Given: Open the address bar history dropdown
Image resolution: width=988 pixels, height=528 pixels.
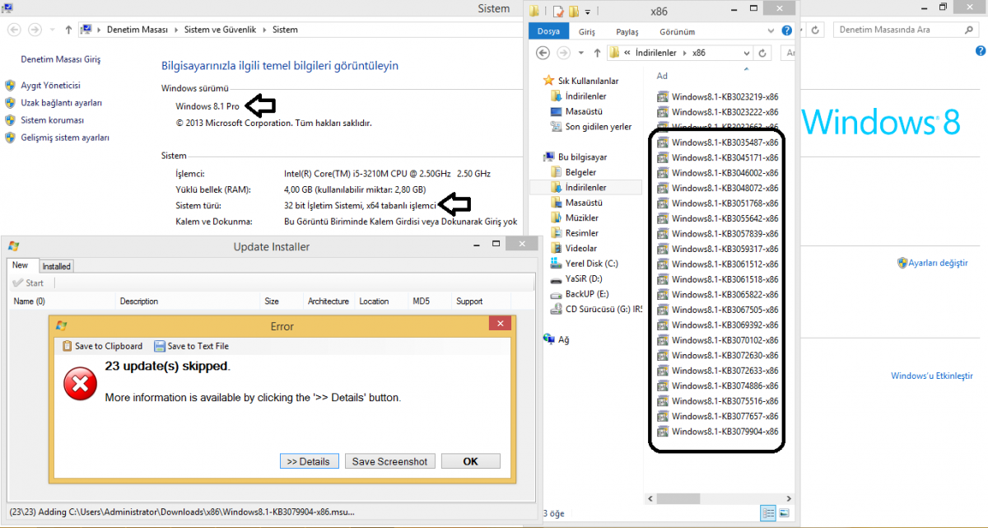Looking at the screenshot, I should [x=746, y=53].
